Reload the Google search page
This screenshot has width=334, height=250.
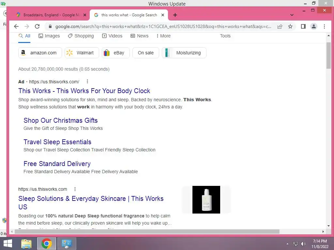[37, 26]
